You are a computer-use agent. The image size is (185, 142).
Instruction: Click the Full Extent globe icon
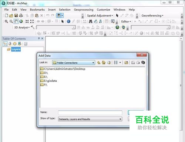coord(21,21)
